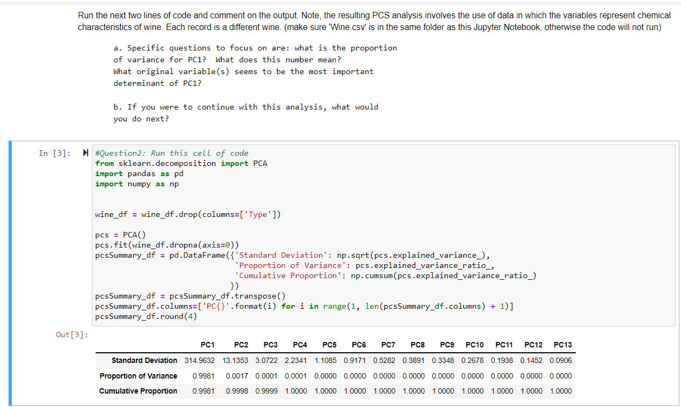Screen dimensions: 681x407
Task: Click the pcs = PCA() line
Action: coord(121,235)
